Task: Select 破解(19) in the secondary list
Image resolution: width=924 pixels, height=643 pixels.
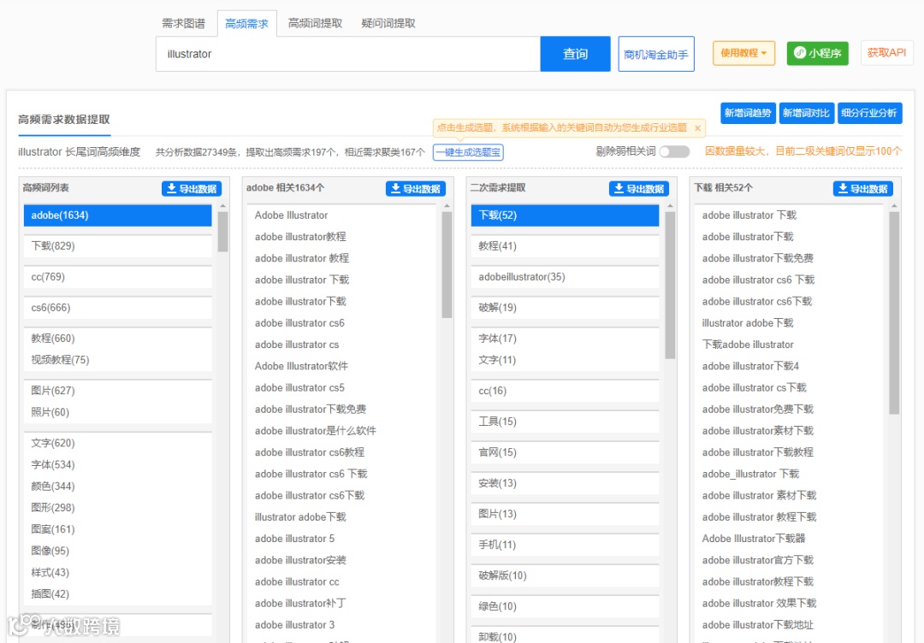Action: (x=566, y=307)
